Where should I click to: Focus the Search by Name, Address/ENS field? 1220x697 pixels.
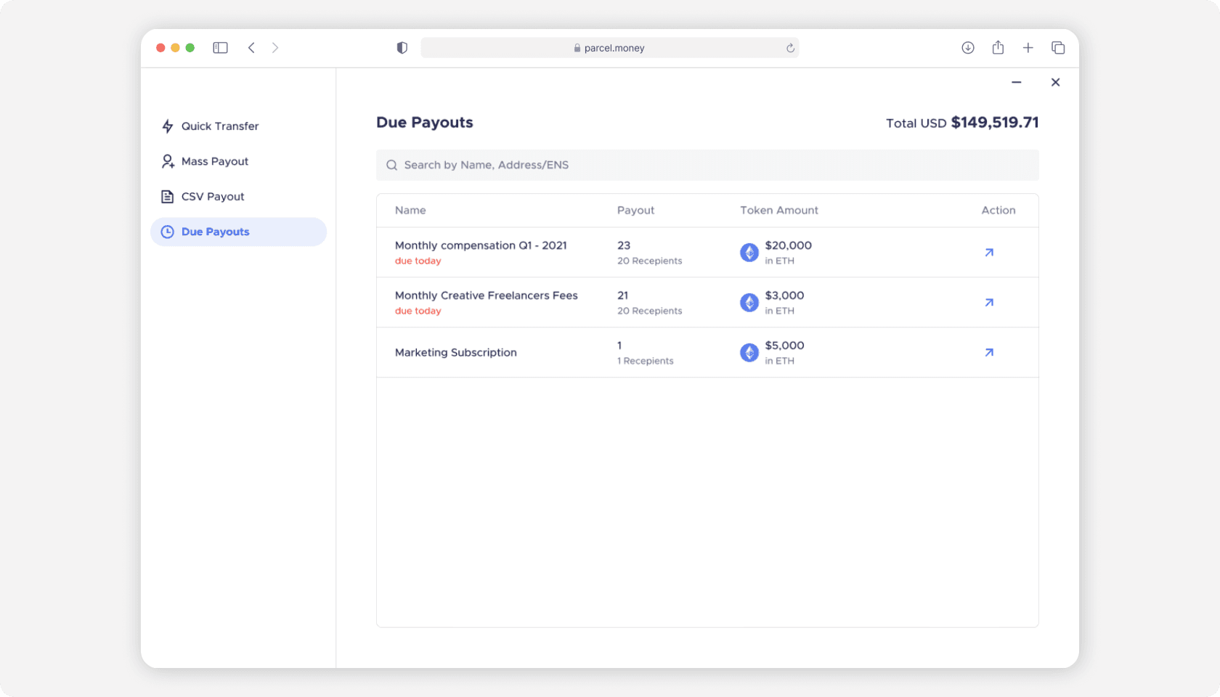[707, 165]
